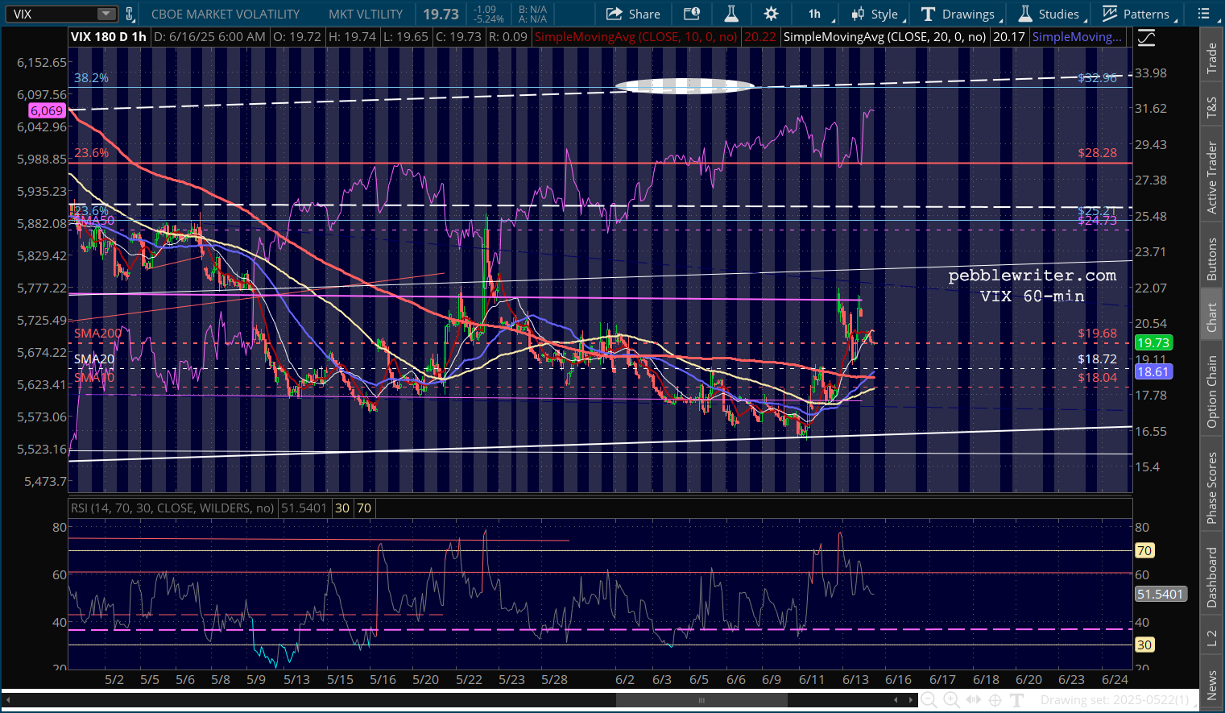Expand the 1h timeframe selector
This screenshot has width=1225, height=713.
(816, 14)
